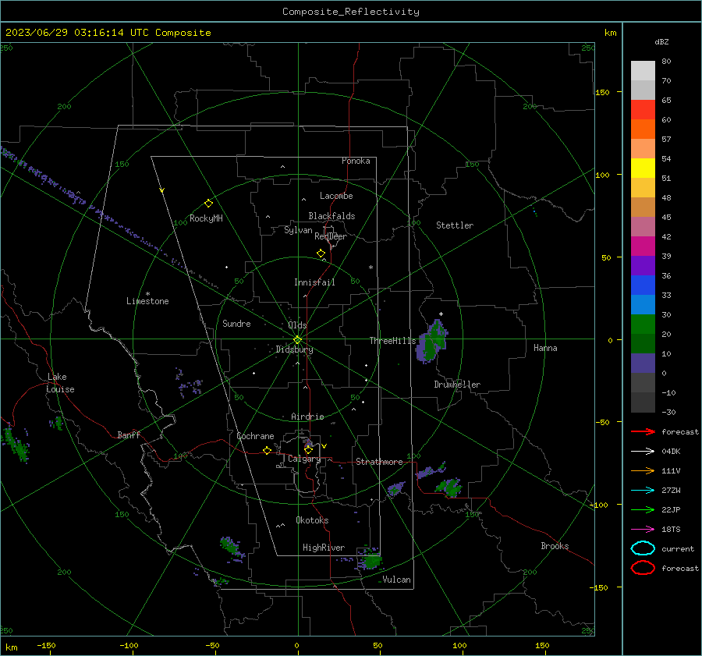Click the Blackfalds city label

click(x=331, y=216)
